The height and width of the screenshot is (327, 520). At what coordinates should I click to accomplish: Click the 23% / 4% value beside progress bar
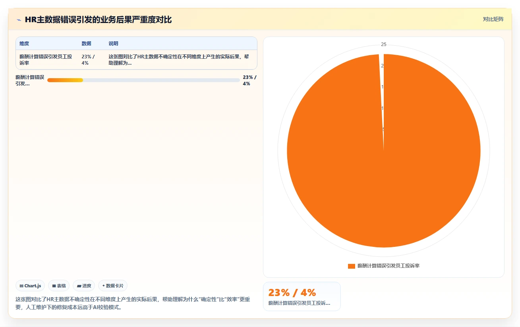[x=249, y=80]
